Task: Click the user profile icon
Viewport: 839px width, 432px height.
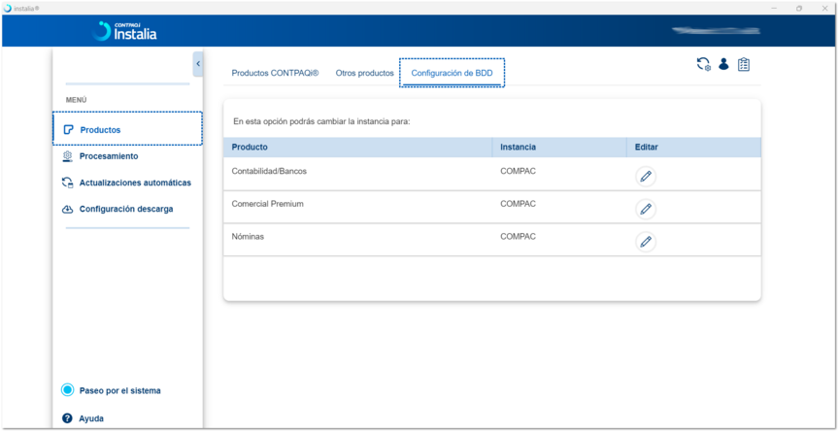Action: point(723,64)
